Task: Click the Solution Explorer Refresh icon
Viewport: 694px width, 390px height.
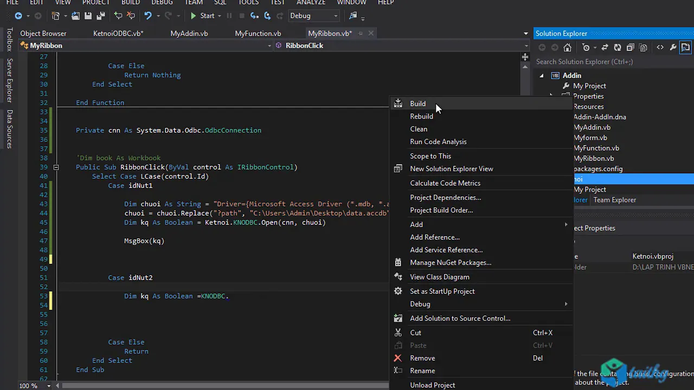Action: tap(618, 48)
